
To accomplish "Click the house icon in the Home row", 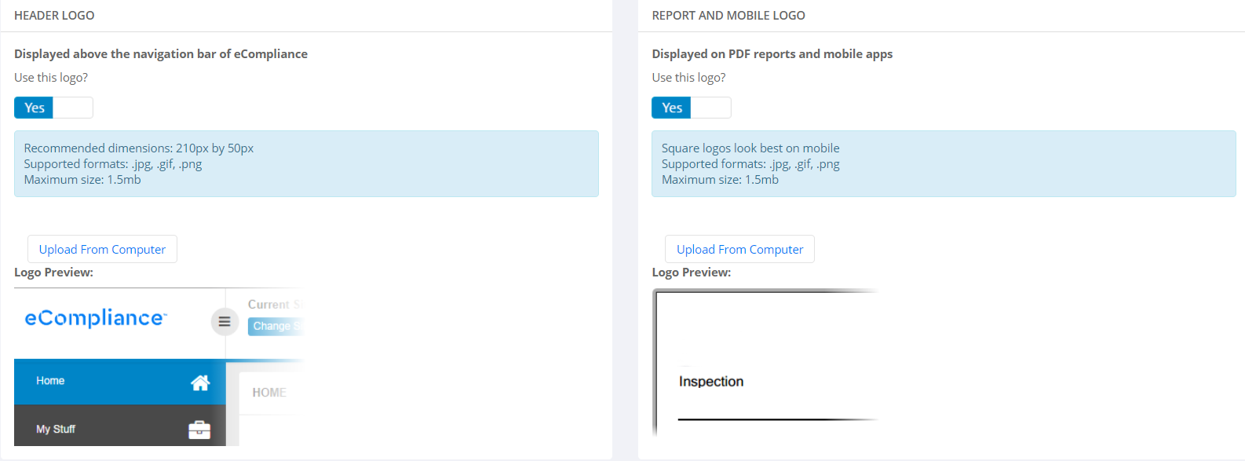I will coord(200,382).
